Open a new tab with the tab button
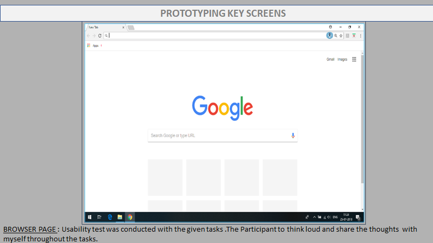433x243 pixels. pyautogui.click(x=131, y=27)
